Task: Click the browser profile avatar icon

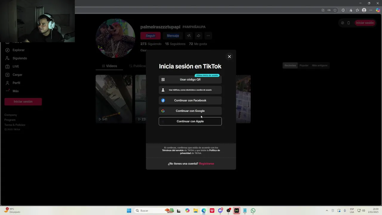Action: [x=364, y=10]
